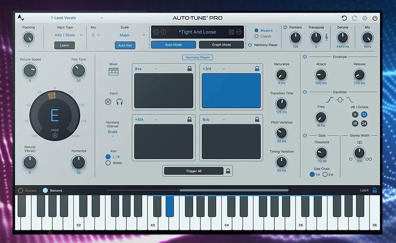Open the settings gear
The height and width of the screenshot is (243, 396).
[x=365, y=18]
